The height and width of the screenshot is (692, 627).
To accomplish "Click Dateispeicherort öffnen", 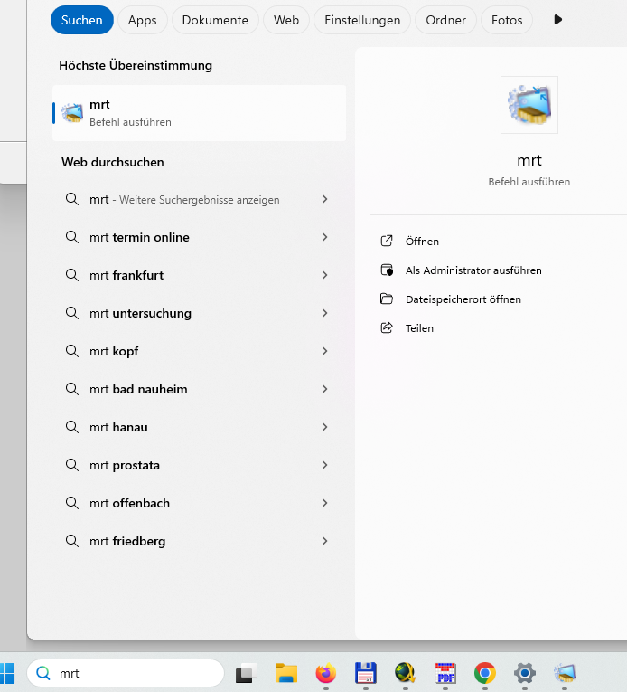I will pos(463,299).
